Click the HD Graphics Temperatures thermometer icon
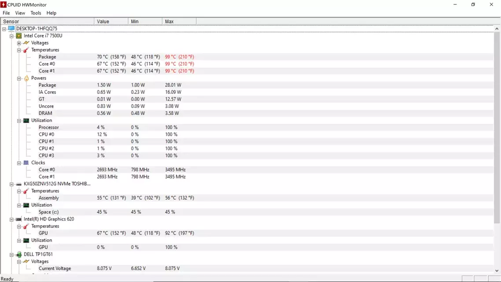The image size is (501, 282). (26, 226)
